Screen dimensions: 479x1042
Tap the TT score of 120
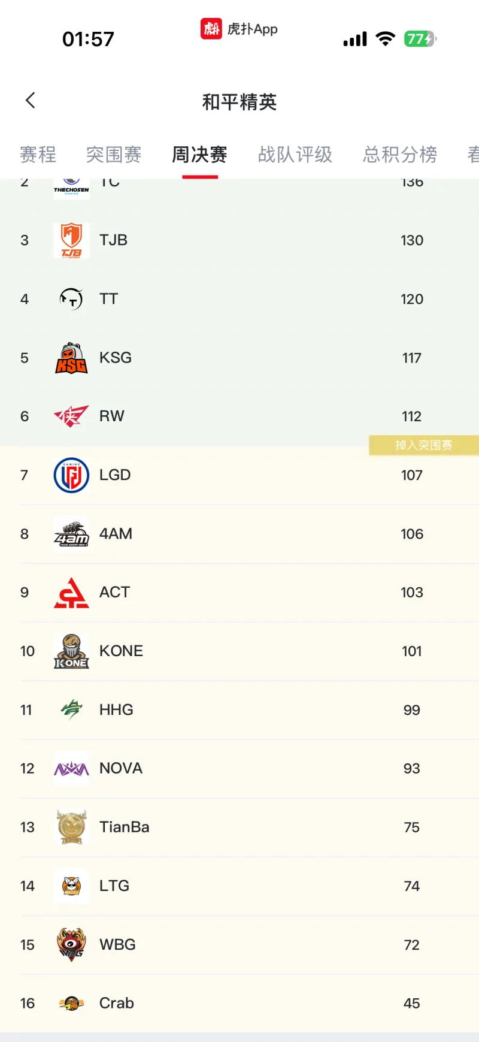point(412,299)
